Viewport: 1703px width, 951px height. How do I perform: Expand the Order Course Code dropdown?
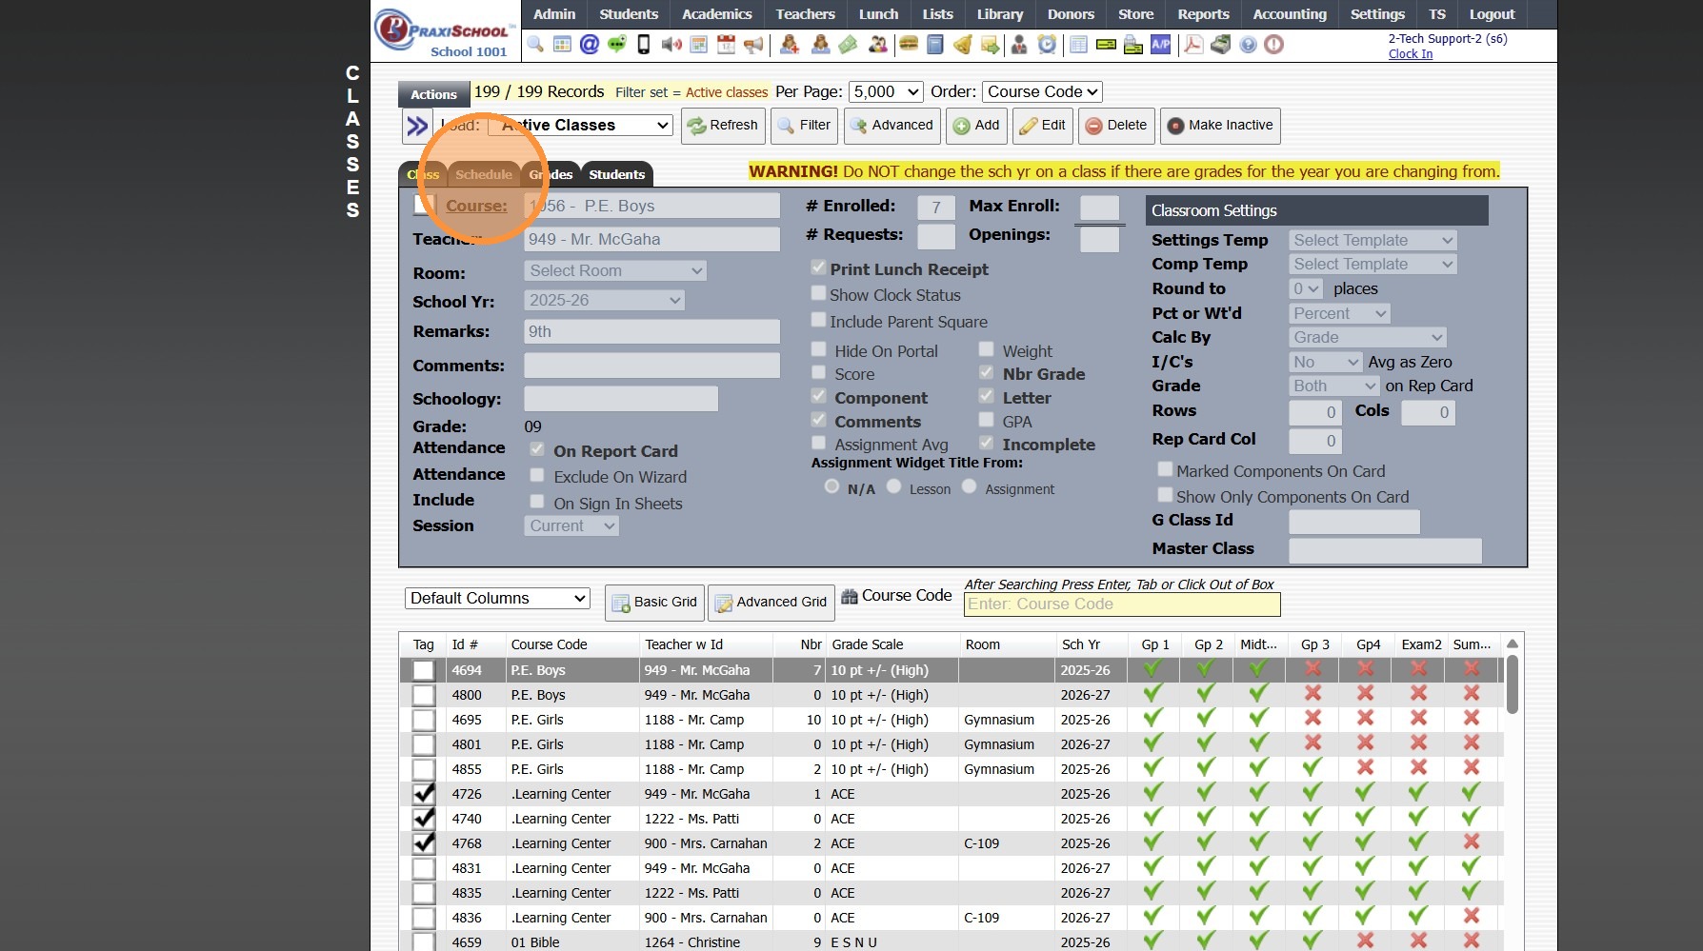(1042, 92)
